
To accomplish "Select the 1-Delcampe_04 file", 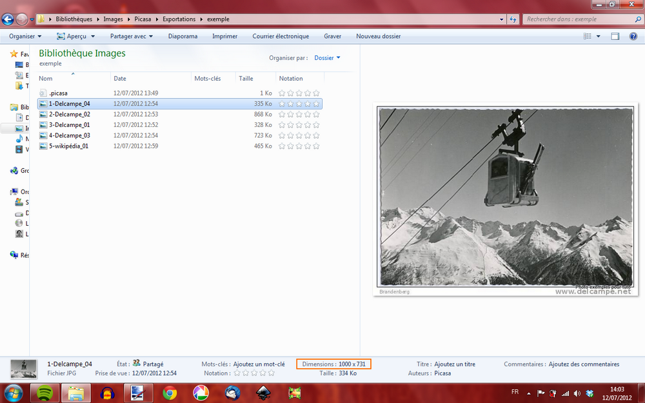I will 180,104.
